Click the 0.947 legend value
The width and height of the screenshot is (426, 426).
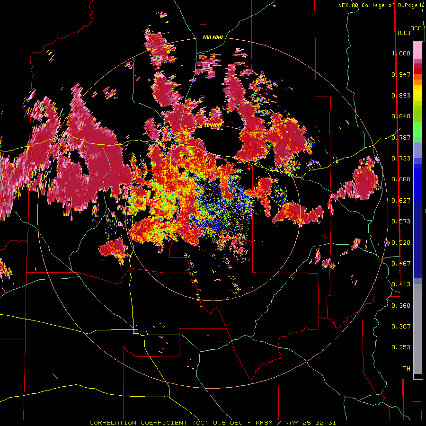pyautogui.click(x=401, y=74)
